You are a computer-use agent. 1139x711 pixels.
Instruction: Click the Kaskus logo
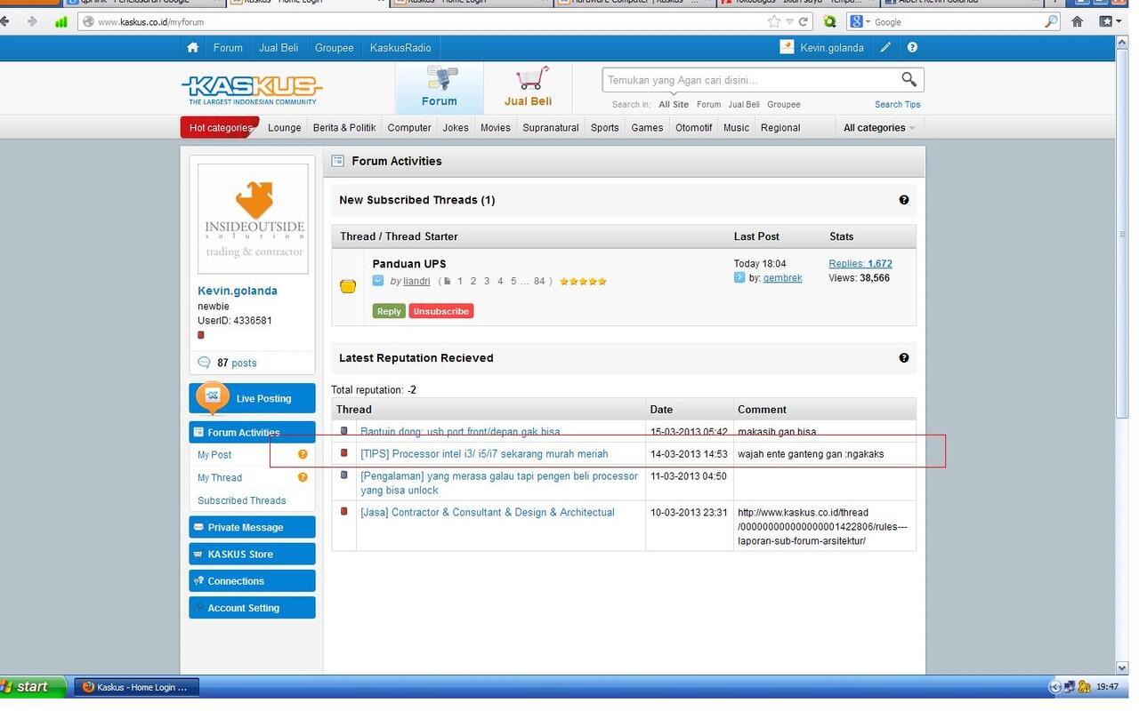pyautogui.click(x=252, y=90)
